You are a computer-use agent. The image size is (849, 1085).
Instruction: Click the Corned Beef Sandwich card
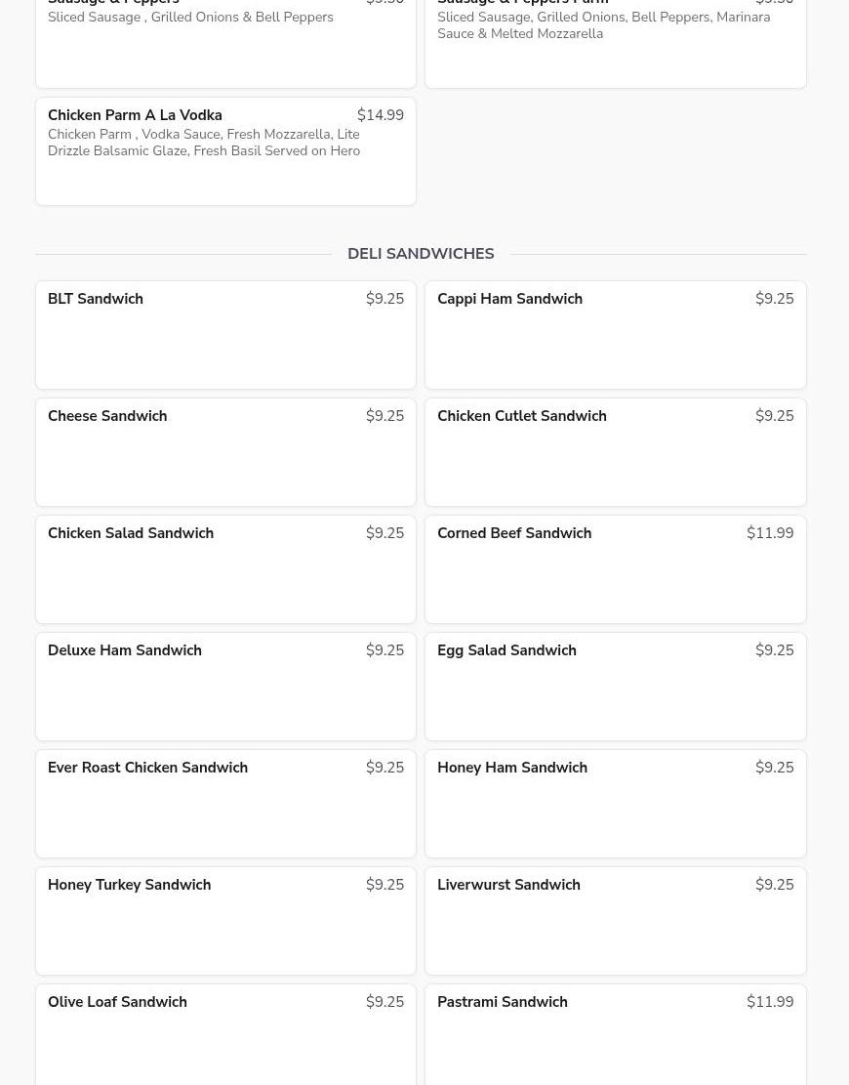point(615,568)
